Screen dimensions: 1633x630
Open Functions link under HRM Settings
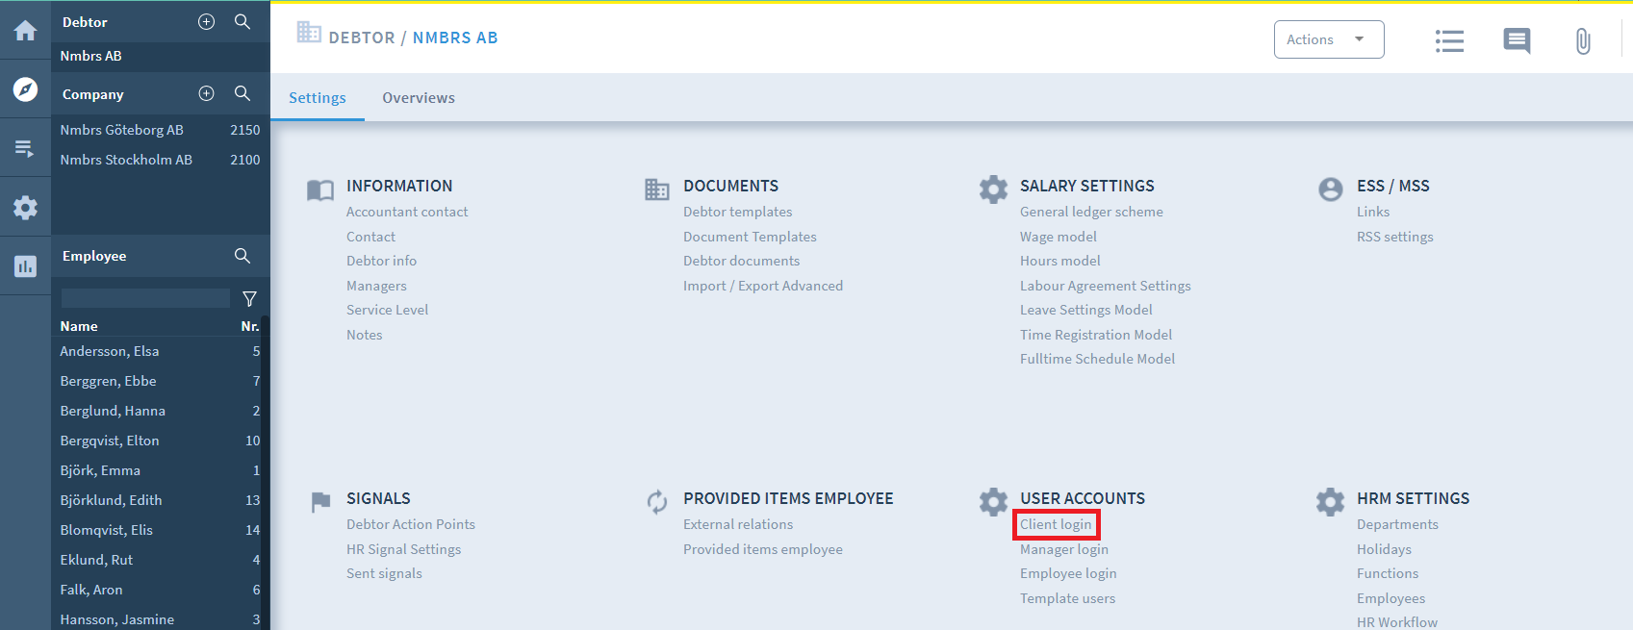(x=1388, y=573)
